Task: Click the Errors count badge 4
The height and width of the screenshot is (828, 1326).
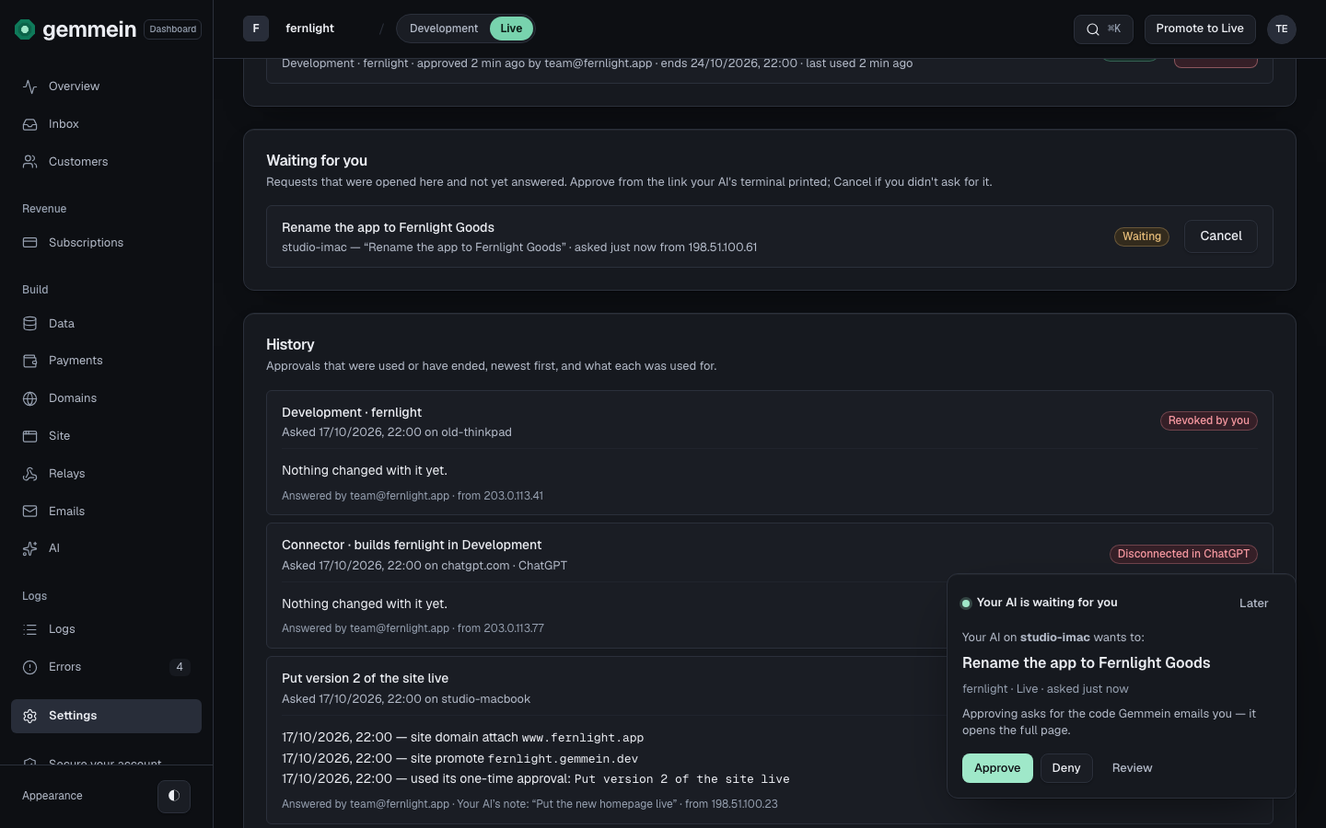Action: 180,667
